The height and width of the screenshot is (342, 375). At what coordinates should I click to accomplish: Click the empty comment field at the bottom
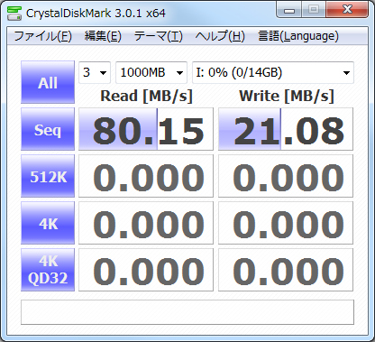coord(187,312)
